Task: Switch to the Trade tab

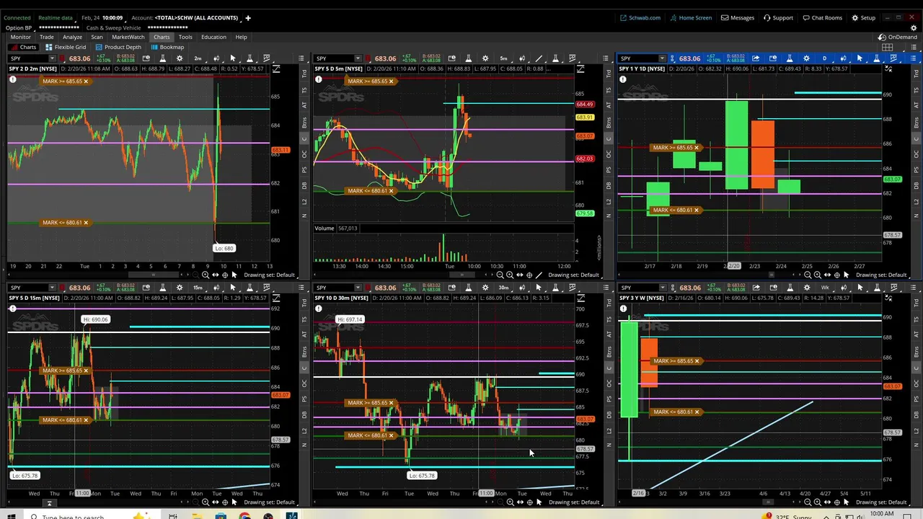Action: coord(47,37)
